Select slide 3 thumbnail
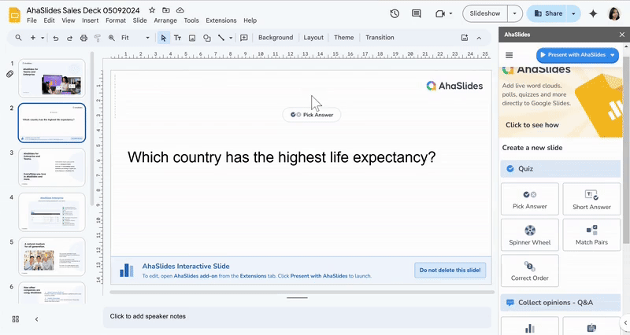 [52, 167]
